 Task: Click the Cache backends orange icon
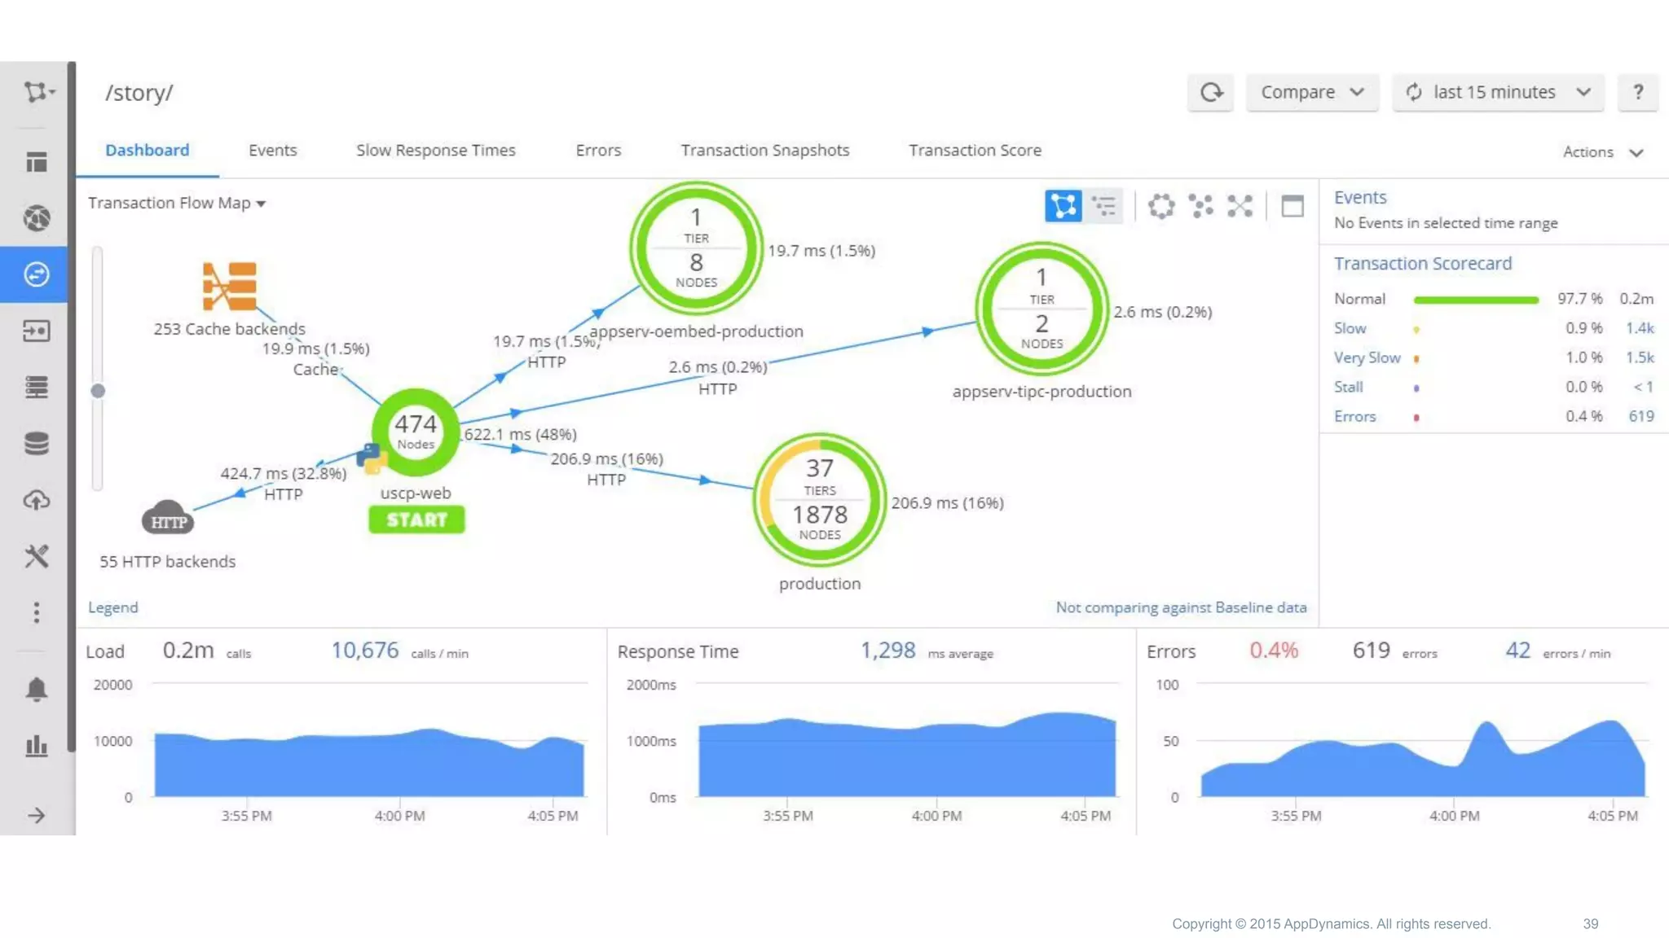[x=230, y=286]
